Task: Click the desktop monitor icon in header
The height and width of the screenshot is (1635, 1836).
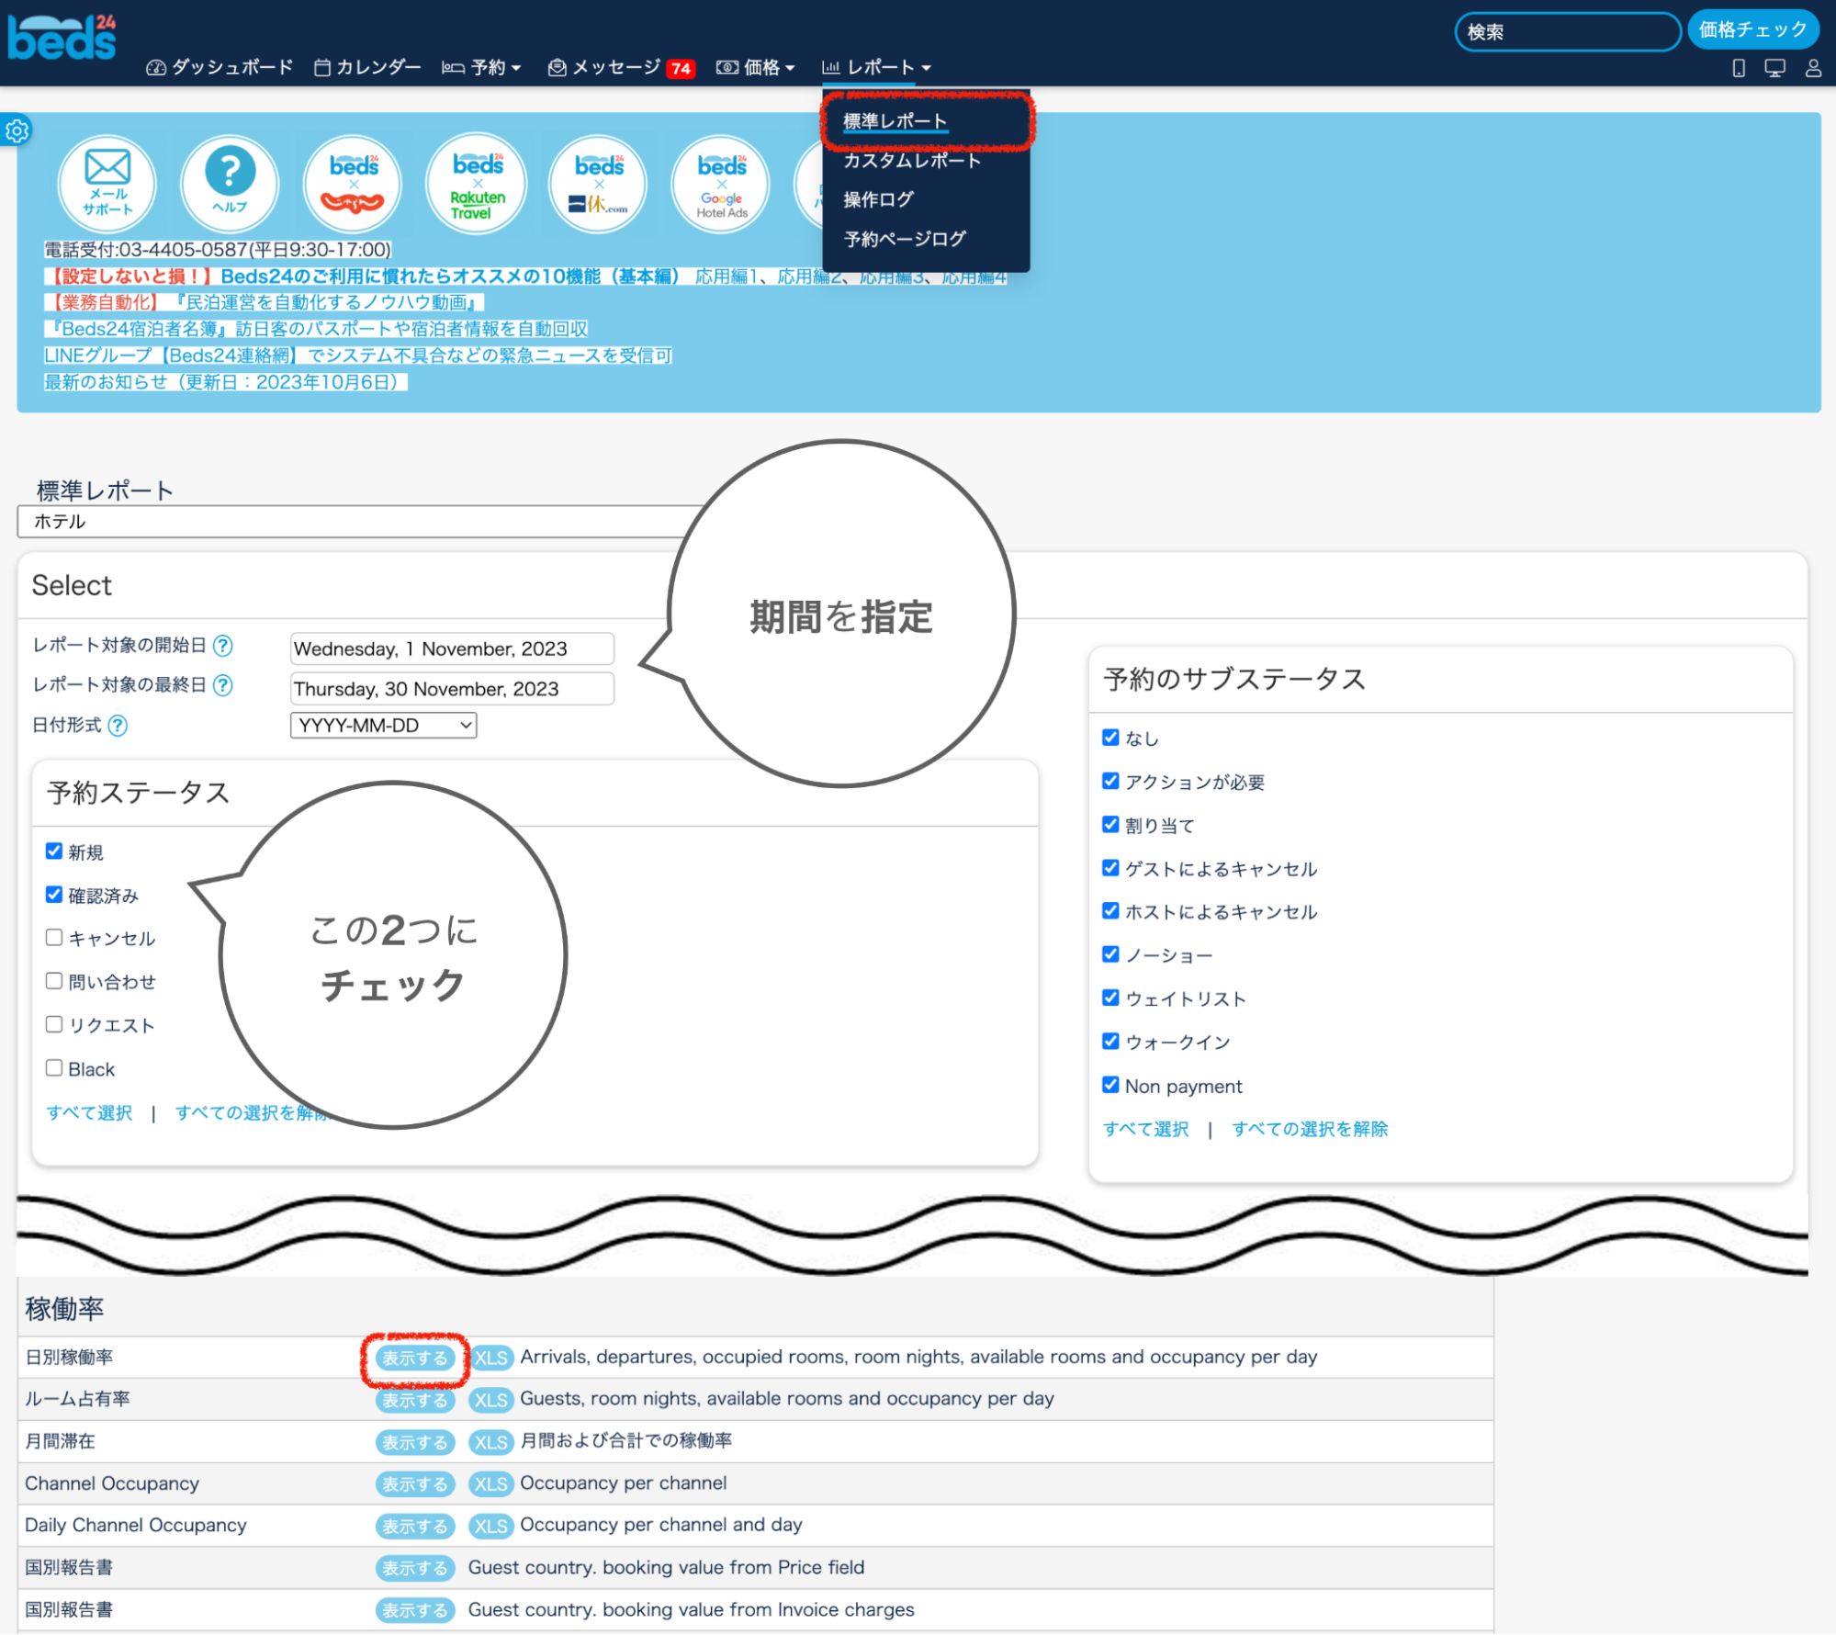Action: click(1774, 68)
